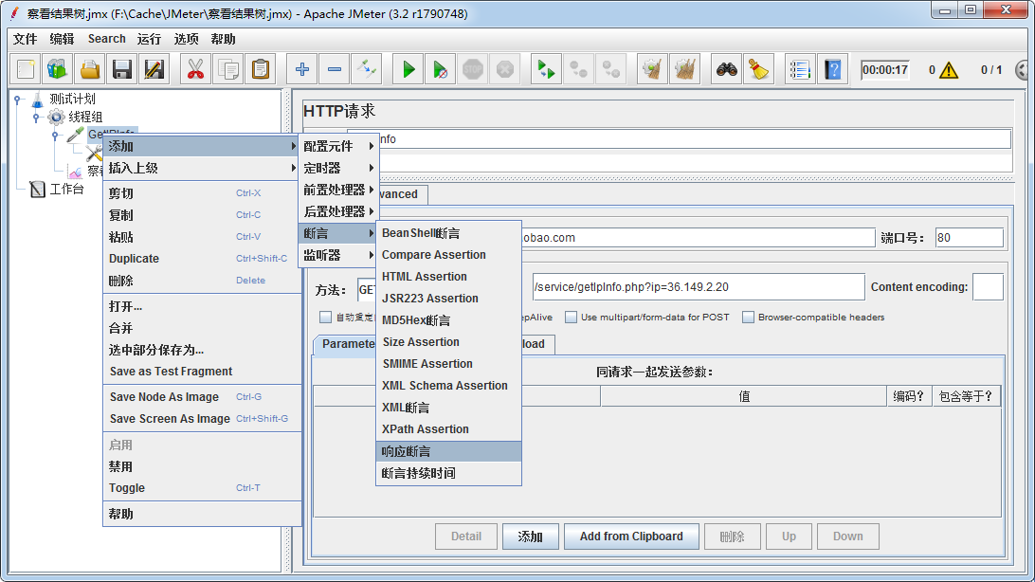
Task: Click the Reset Search brush icon
Action: coord(759,69)
